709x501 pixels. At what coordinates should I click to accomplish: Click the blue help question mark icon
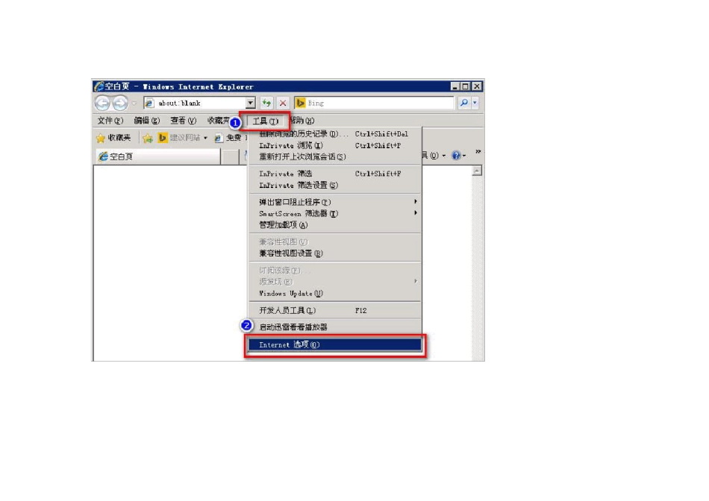pyautogui.click(x=456, y=156)
